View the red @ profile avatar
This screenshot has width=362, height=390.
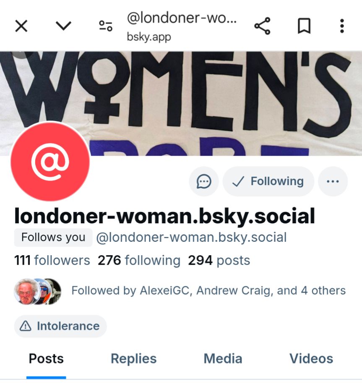pos(50,161)
